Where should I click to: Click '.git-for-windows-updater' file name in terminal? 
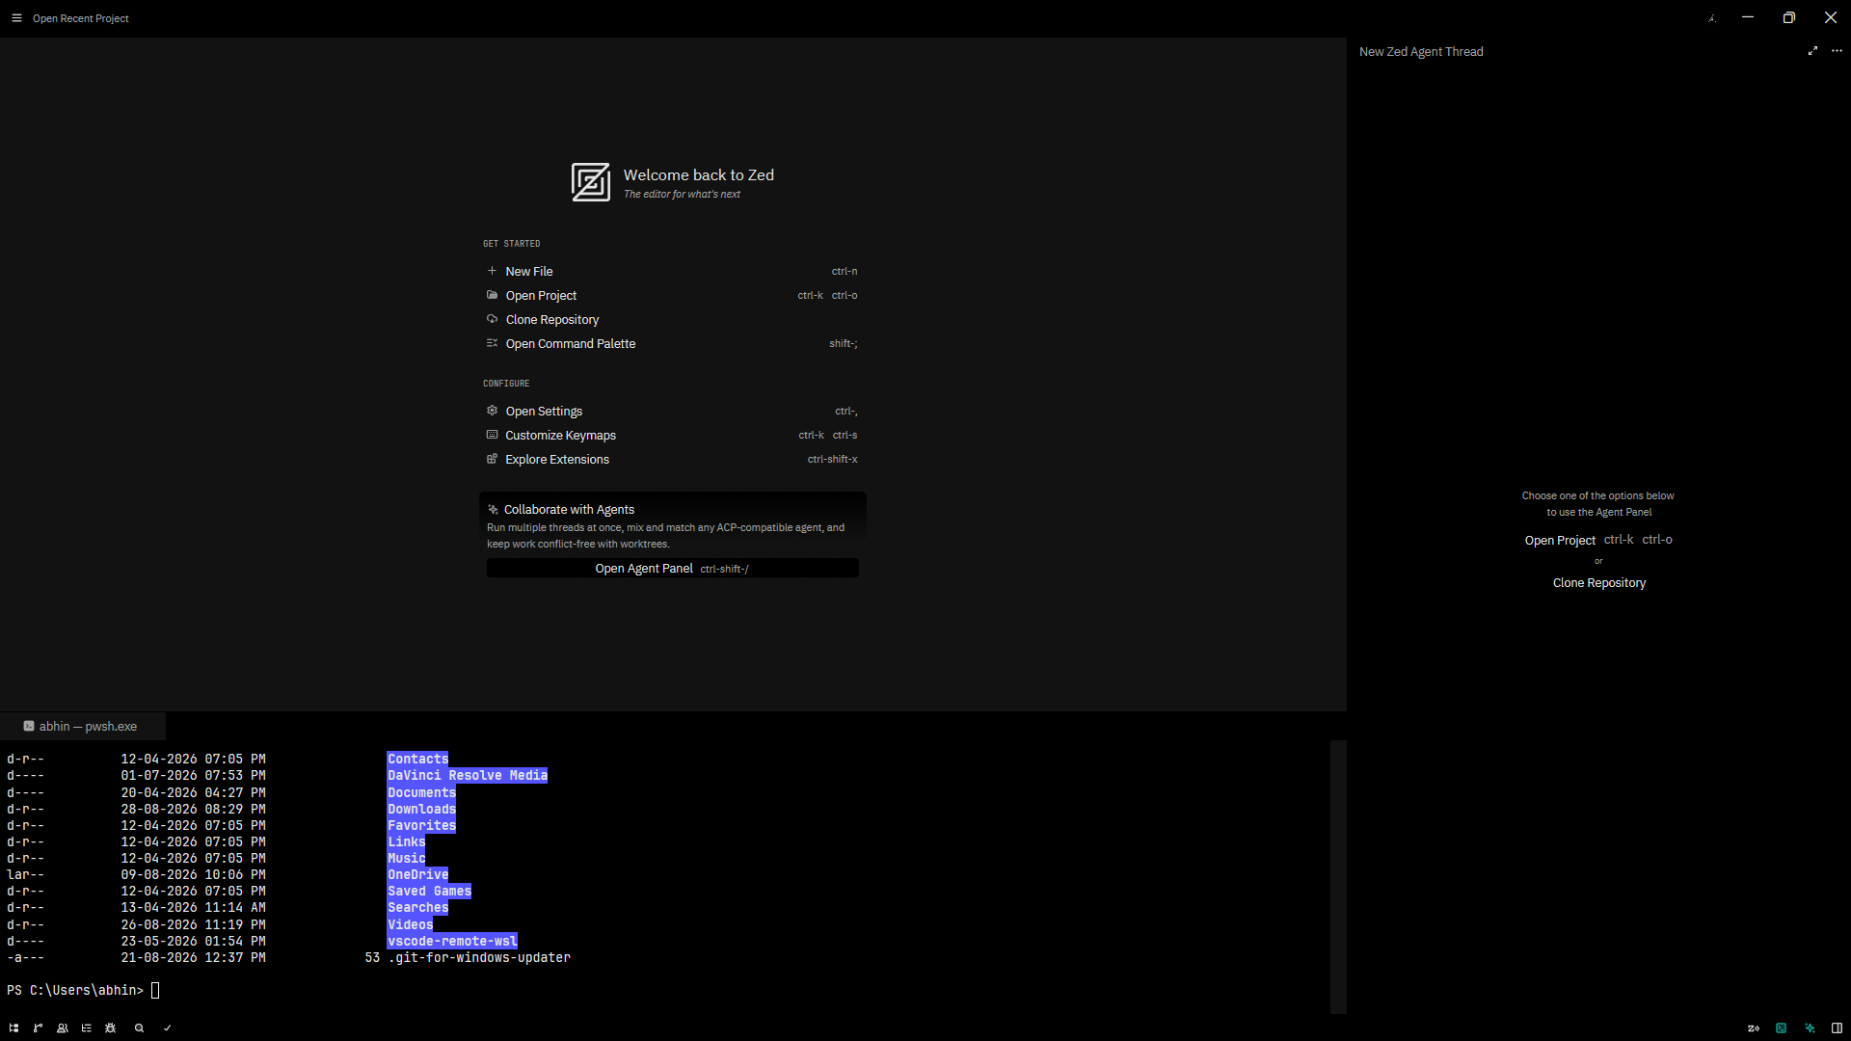[479, 958]
